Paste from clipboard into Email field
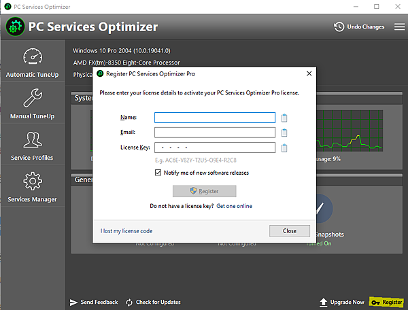The image size is (408, 310). click(x=284, y=133)
